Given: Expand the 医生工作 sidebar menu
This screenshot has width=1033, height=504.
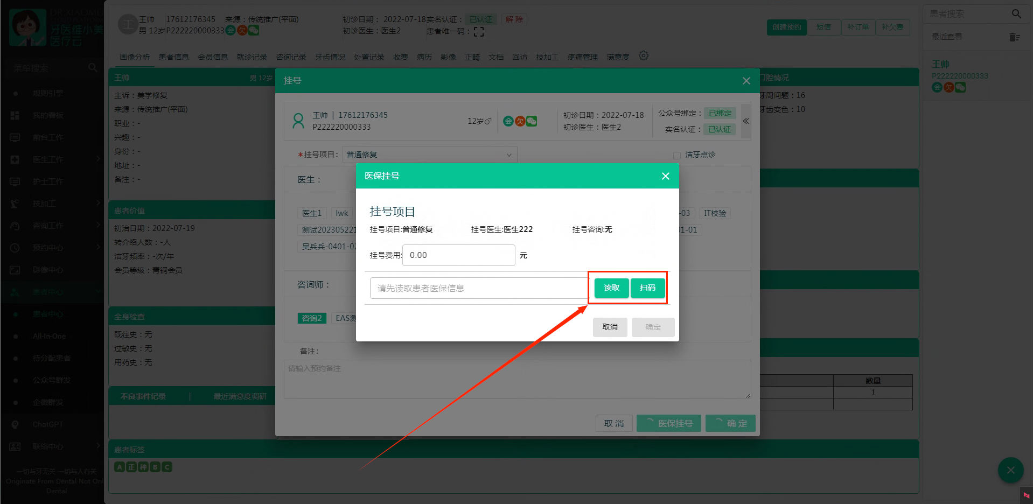Looking at the screenshot, I should pyautogui.click(x=54, y=159).
